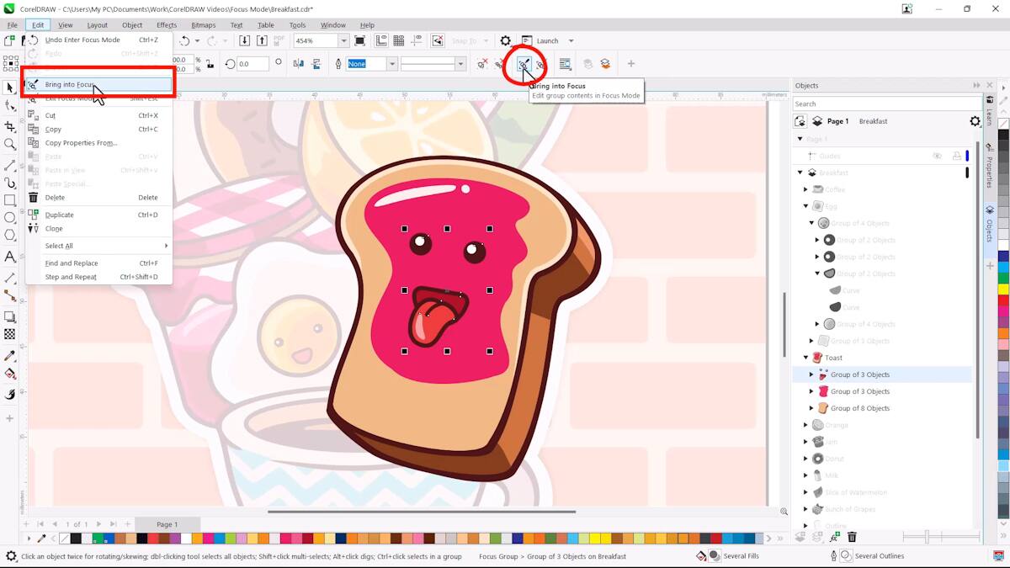Open the Bitmaps menu
This screenshot has height=568, width=1010.
[x=203, y=24]
